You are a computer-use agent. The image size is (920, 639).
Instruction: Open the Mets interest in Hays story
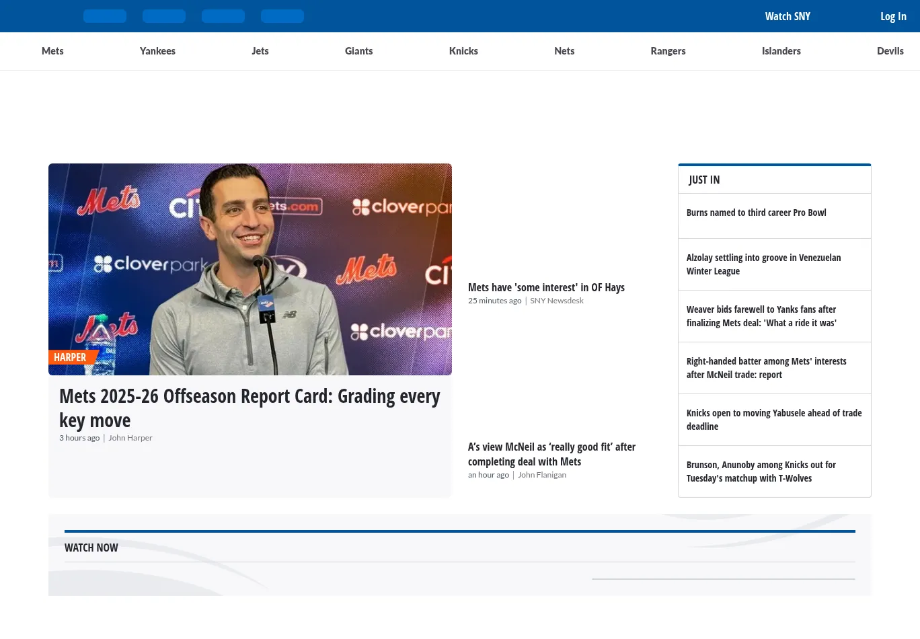point(546,287)
